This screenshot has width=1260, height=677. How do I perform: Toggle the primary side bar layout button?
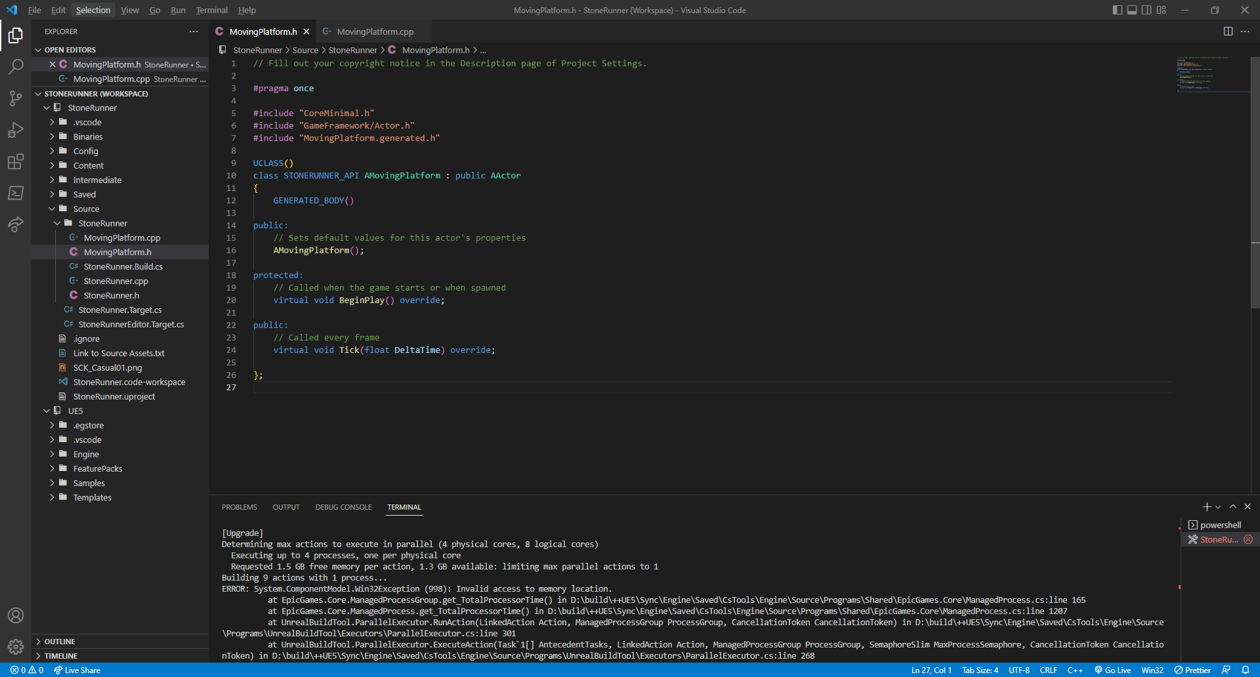tap(1118, 10)
